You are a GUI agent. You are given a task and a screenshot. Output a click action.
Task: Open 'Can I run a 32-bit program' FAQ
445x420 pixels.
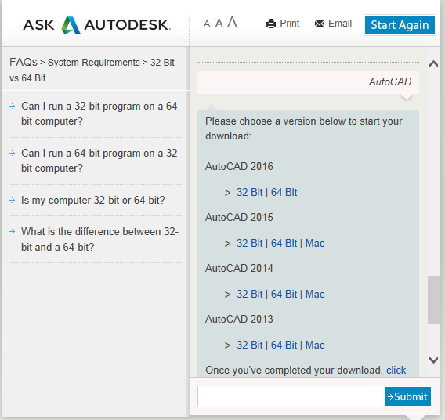coord(101,114)
